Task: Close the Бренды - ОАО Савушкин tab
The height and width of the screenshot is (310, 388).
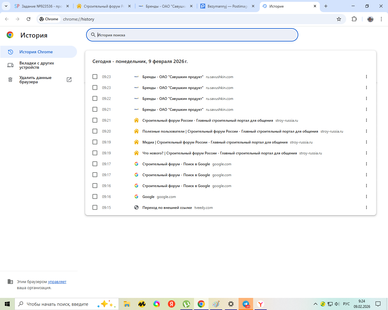Action: point(191,6)
